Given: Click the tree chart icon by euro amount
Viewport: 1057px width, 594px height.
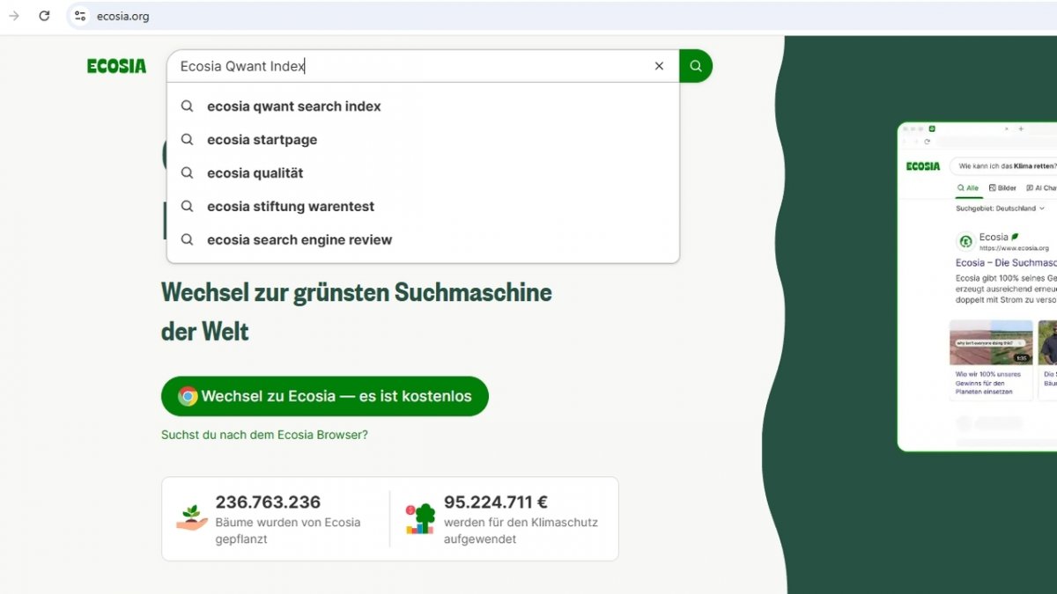Looking at the screenshot, I should click(x=420, y=518).
